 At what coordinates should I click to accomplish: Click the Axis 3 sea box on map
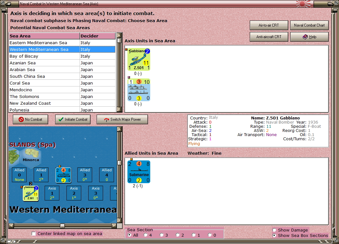pos(96,193)
